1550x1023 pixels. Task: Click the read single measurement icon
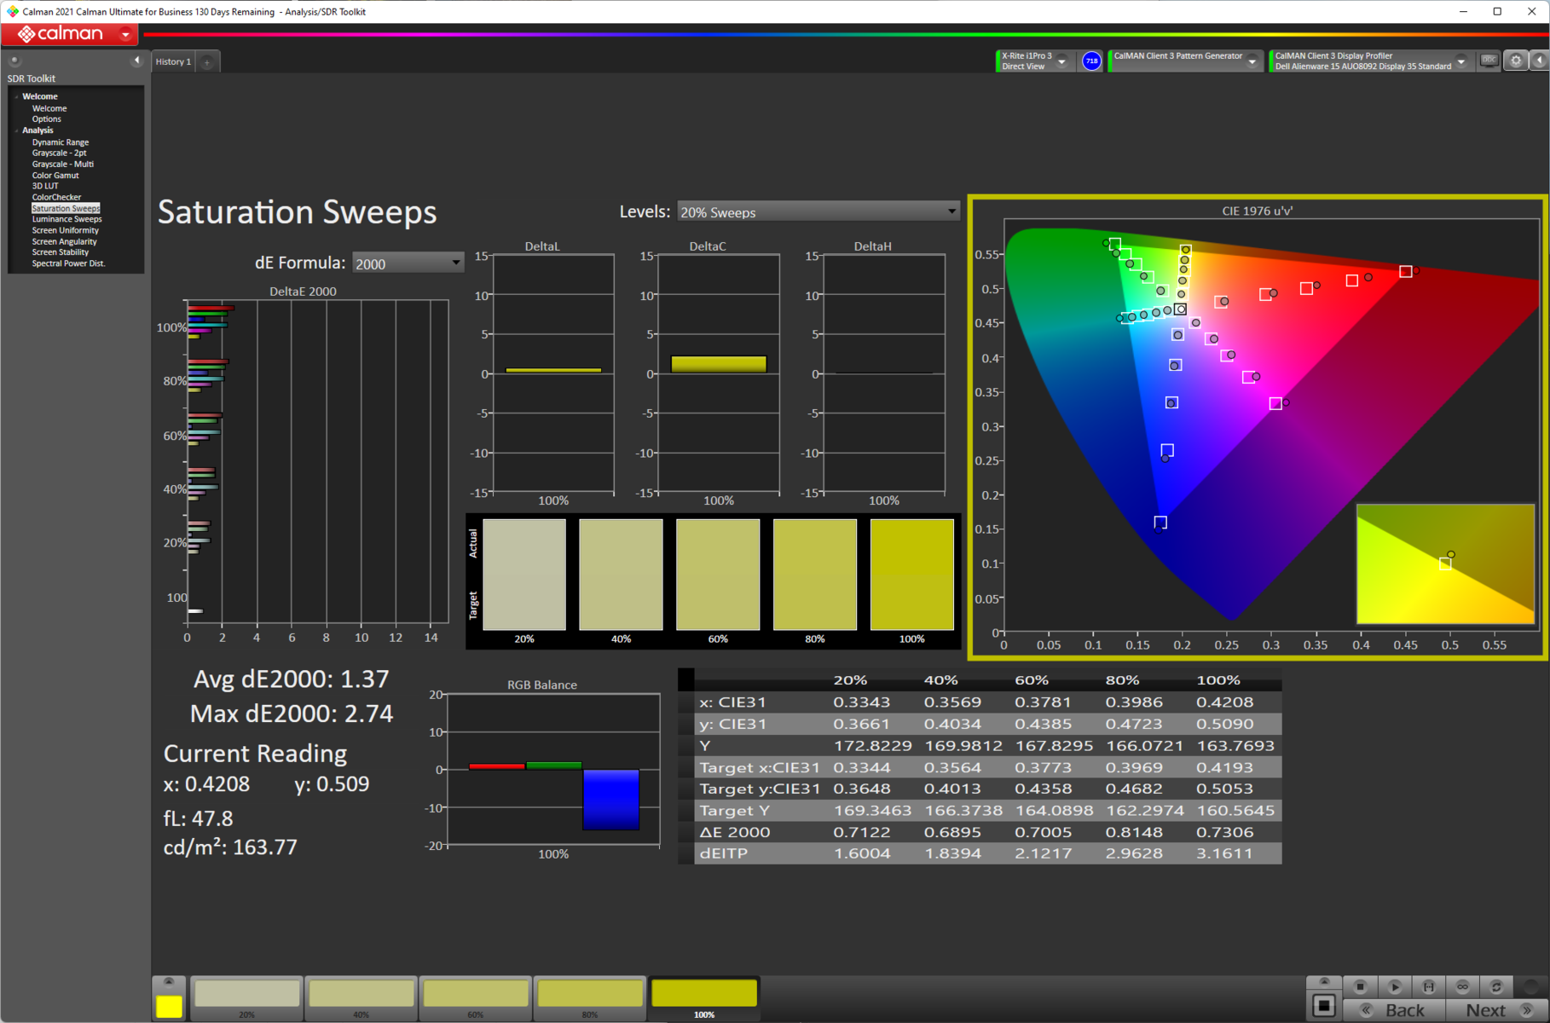tap(1429, 986)
